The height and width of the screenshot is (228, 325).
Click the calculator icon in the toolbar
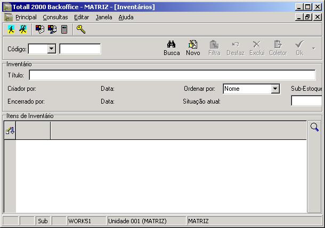(64, 29)
